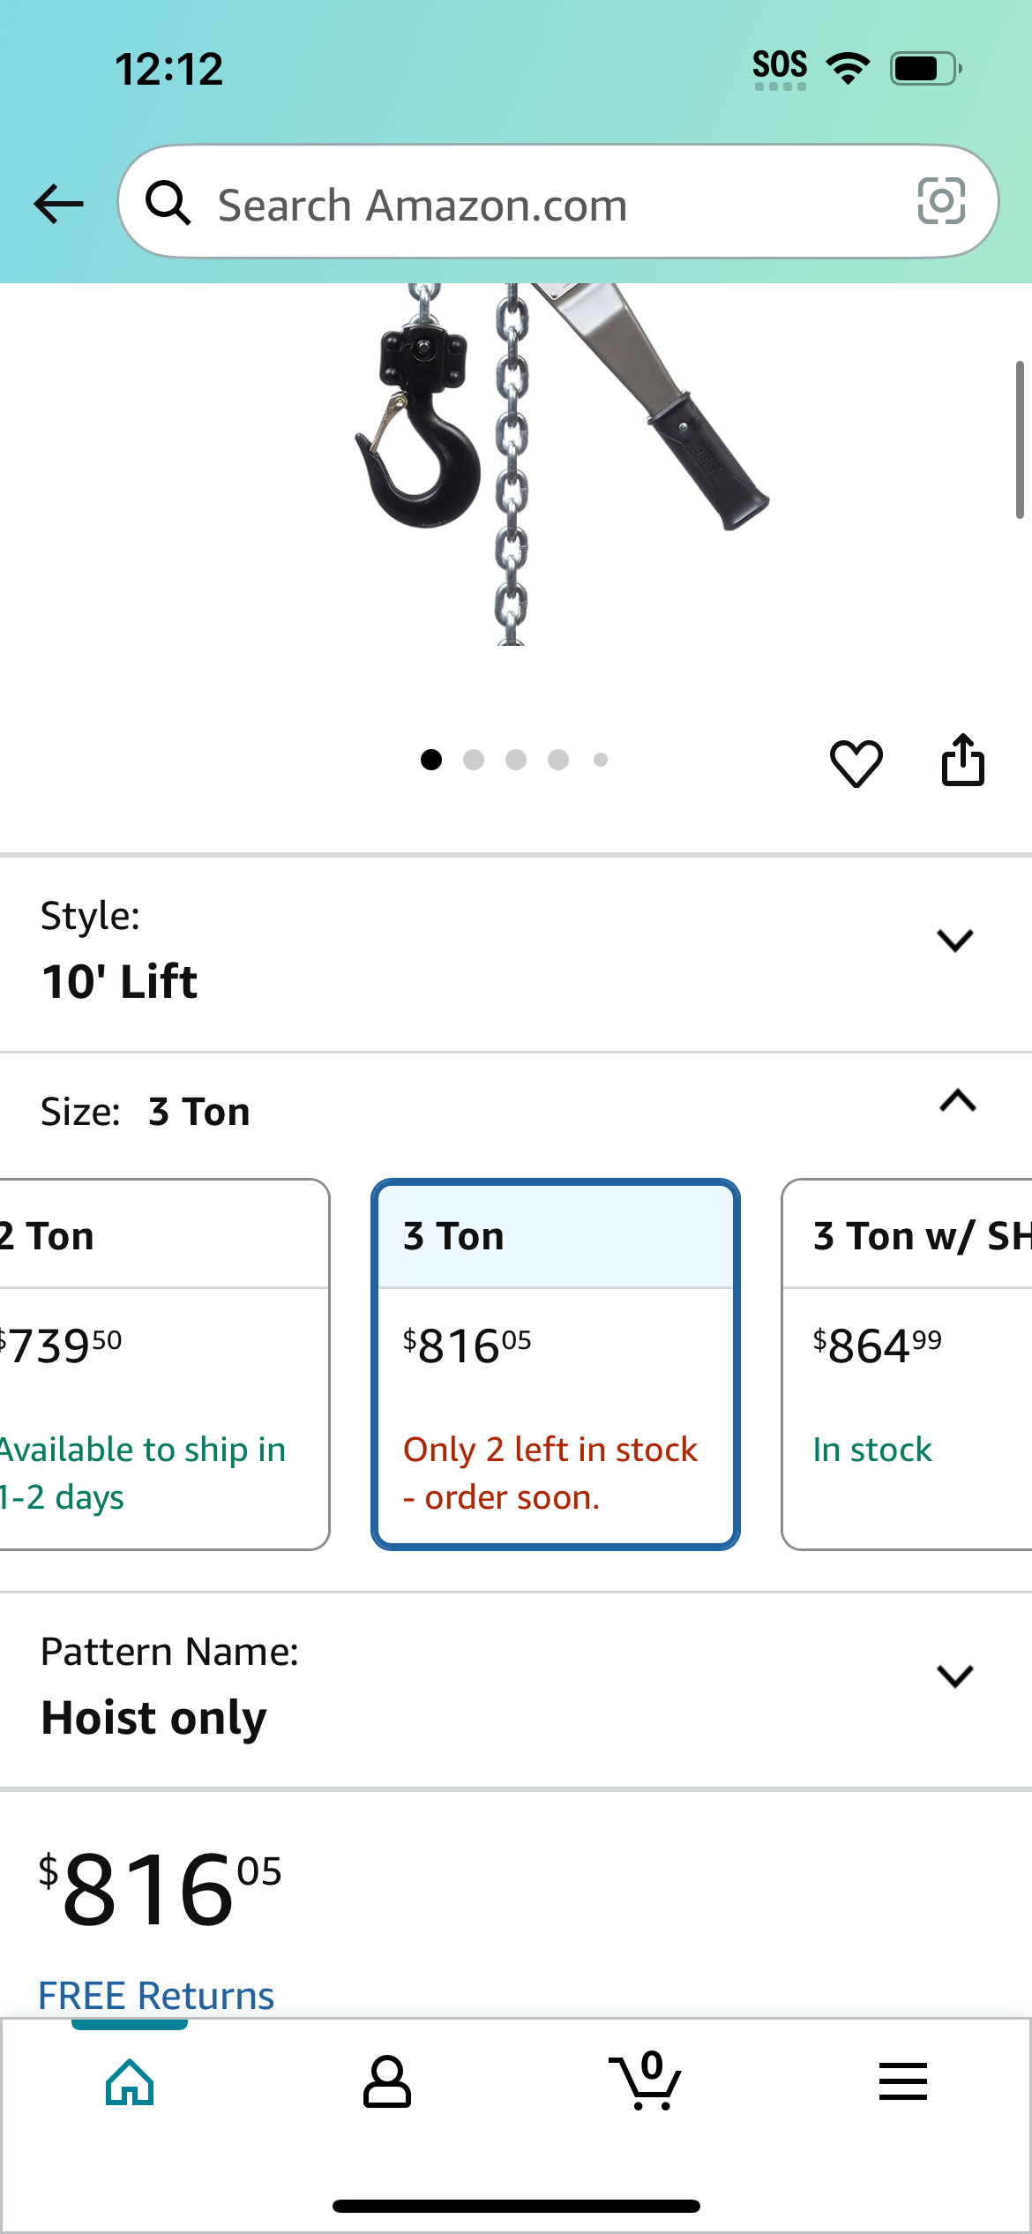The width and height of the screenshot is (1032, 2234).
Task: Jump to the second image dot
Action: pos(474,760)
